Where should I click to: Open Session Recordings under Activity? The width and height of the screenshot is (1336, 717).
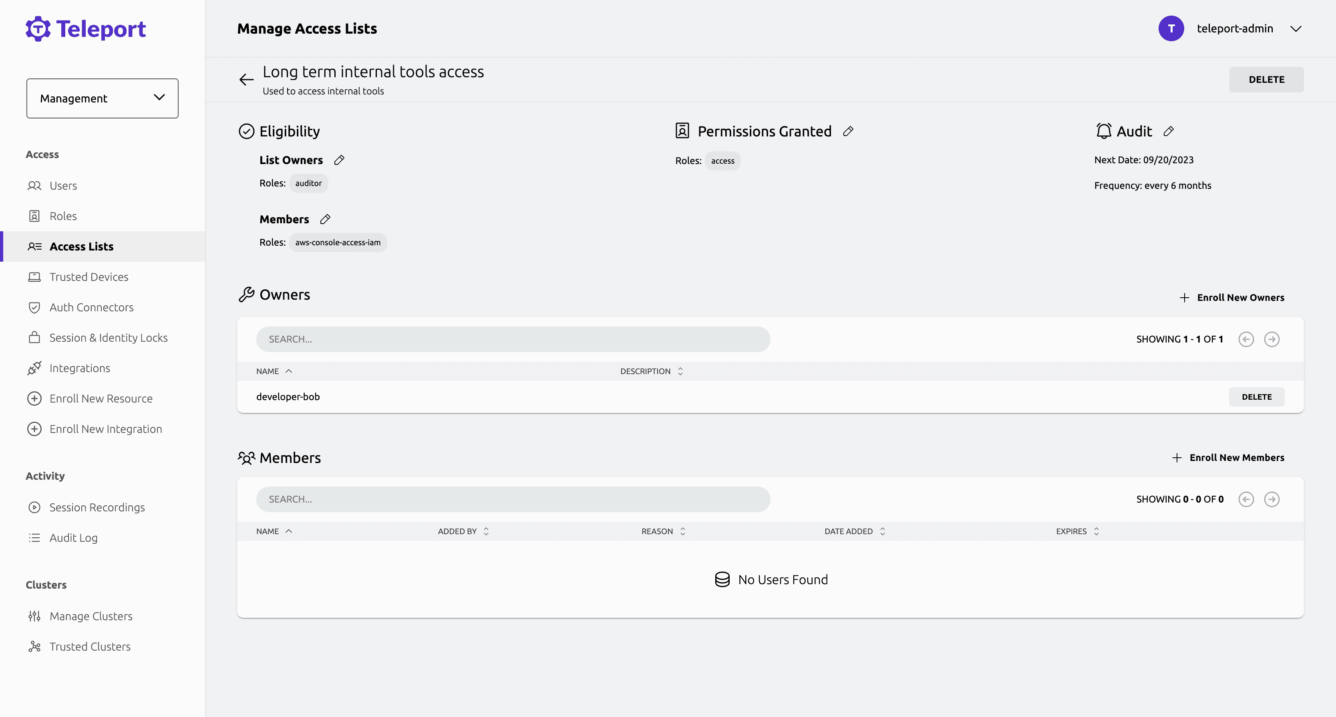97,507
